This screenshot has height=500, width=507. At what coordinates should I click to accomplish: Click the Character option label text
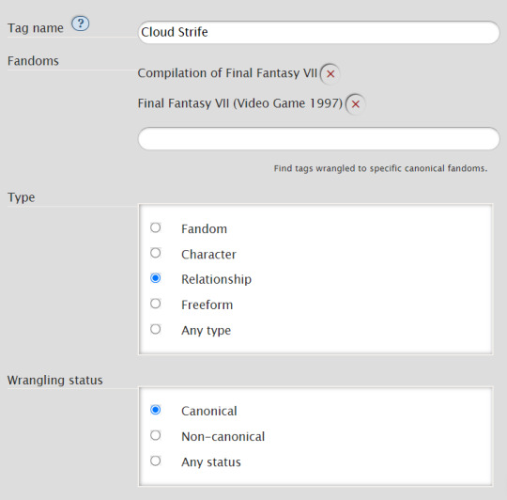(208, 255)
